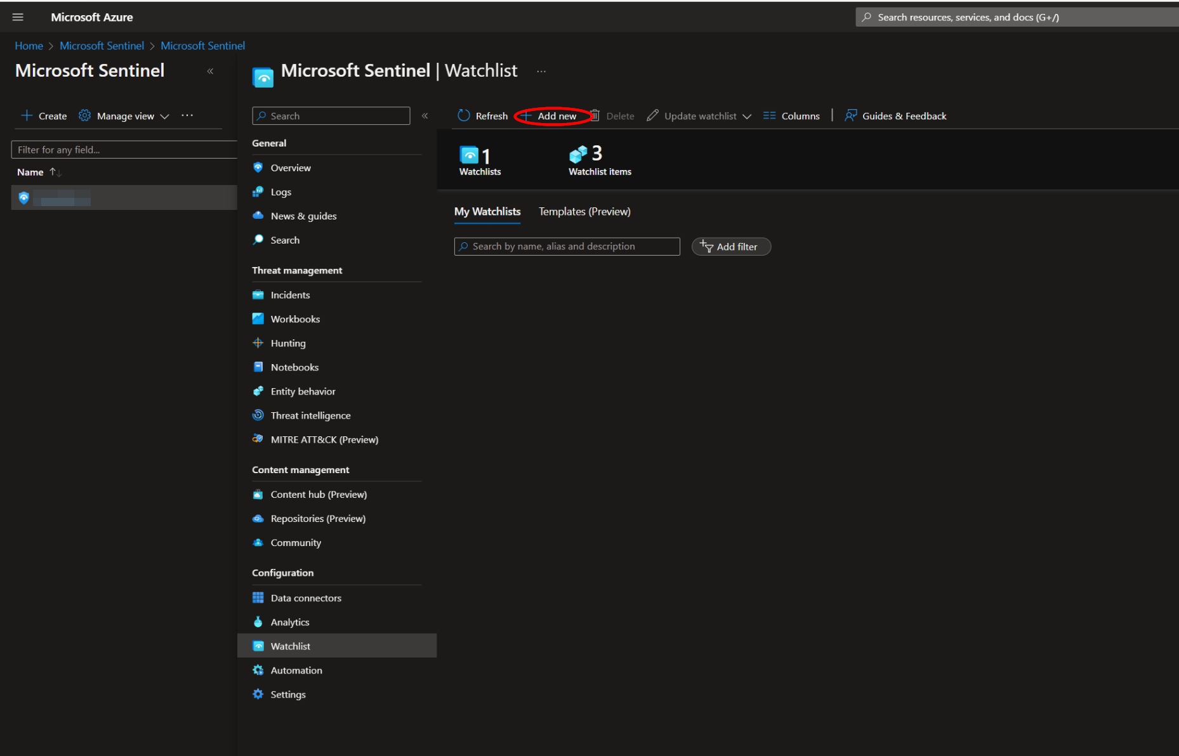Click the Analytics flask icon
Image resolution: width=1179 pixels, height=756 pixels.
(x=258, y=622)
